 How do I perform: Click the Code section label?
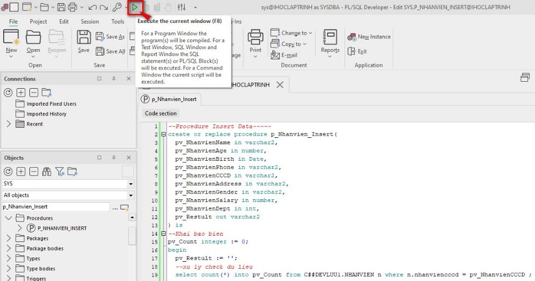click(160, 113)
